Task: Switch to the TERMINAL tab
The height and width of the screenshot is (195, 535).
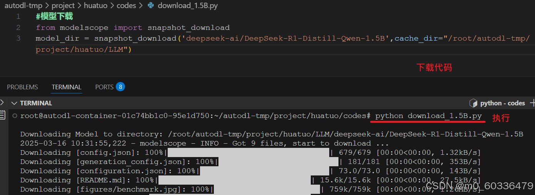Action: tap(67, 87)
